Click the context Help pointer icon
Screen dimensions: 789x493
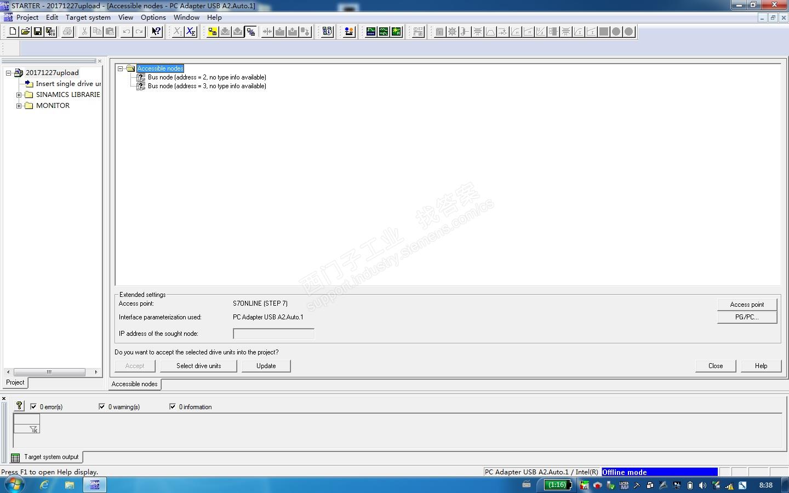click(x=156, y=32)
